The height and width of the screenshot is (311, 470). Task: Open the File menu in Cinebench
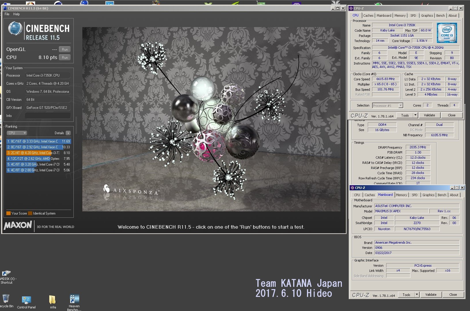7,14
